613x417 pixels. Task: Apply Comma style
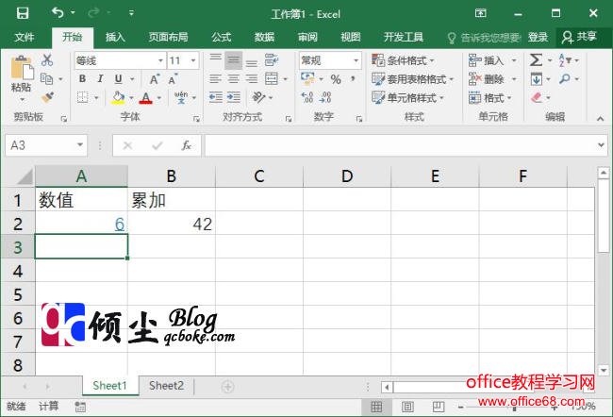pyautogui.click(x=353, y=78)
